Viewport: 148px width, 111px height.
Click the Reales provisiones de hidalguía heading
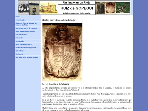tap(59, 20)
